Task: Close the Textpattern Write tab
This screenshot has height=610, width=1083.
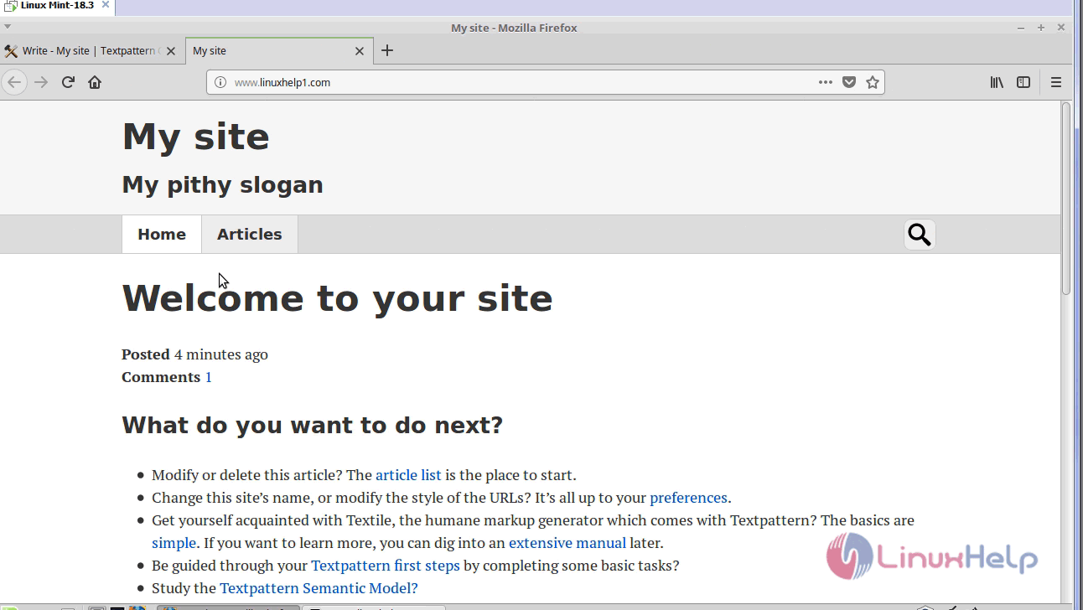Action: pyautogui.click(x=171, y=51)
